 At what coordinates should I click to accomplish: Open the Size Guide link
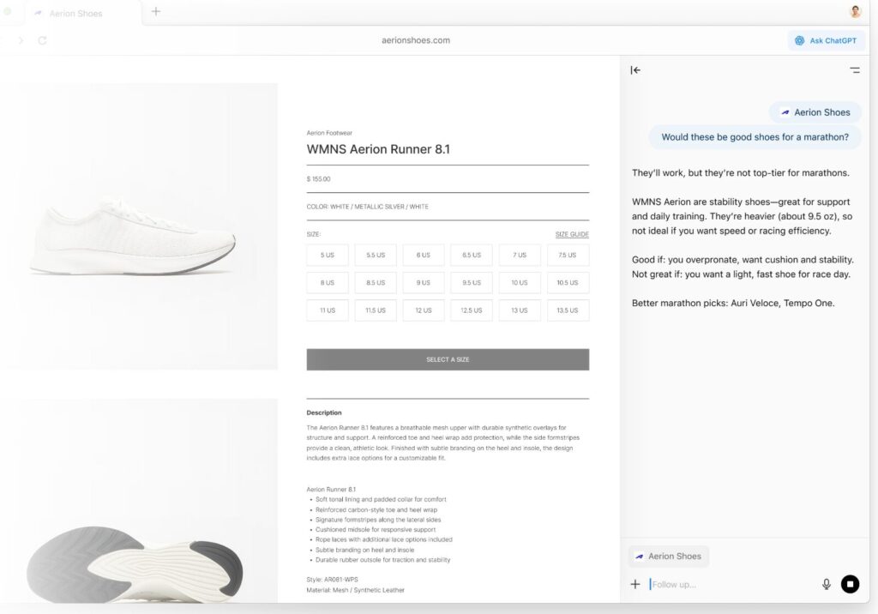pos(572,234)
